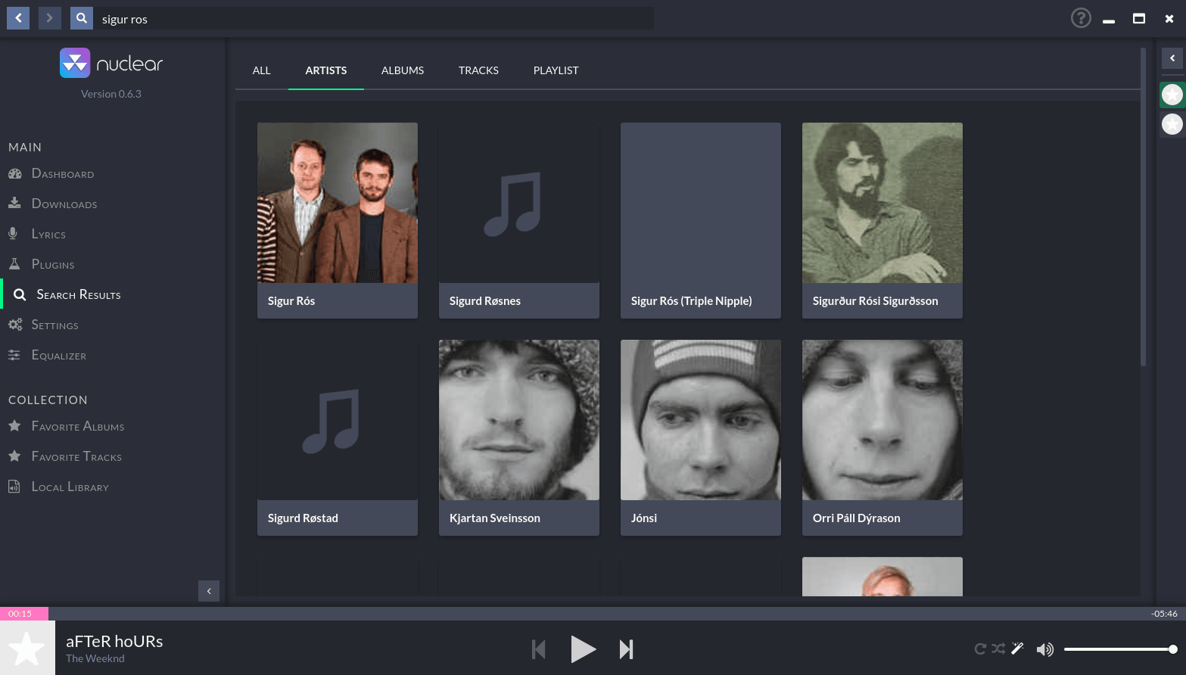Click the search magnifier icon
Image resolution: width=1186 pixels, height=675 pixels.
pos(82,18)
